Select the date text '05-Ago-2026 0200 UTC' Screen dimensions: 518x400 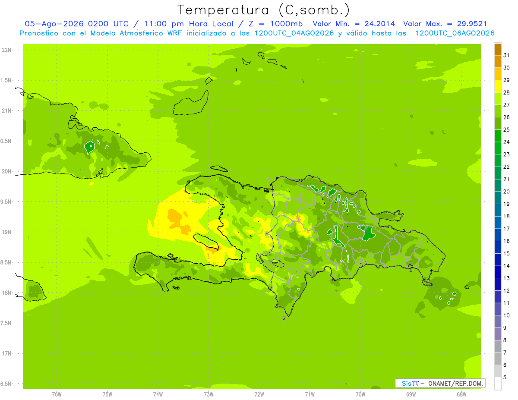tap(76, 24)
